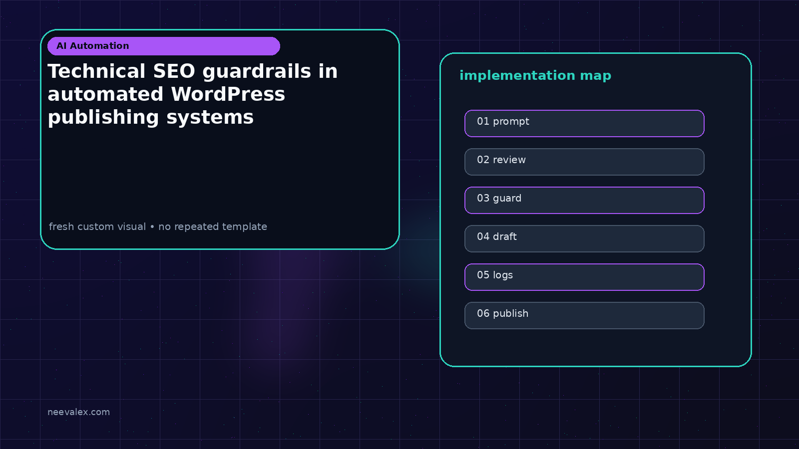Select the 04 draft step
Image resolution: width=799 pixels, height=449 pixels.
pyautogui.click(x=584, y=238)
